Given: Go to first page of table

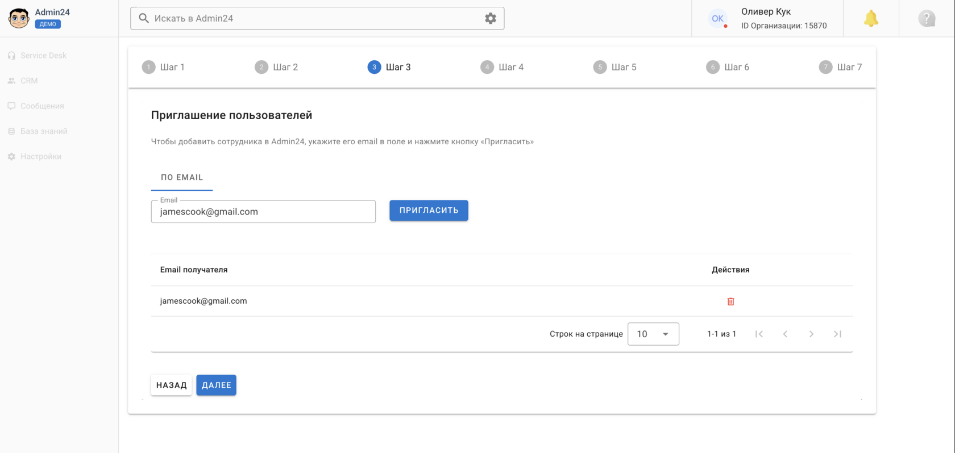Looking at the screenshot, I should coord(759,334).
